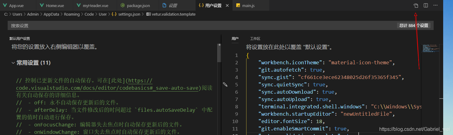453x135 pixels.
Task: Select the 用户 user settings tab
Action: tap(235, 39)
